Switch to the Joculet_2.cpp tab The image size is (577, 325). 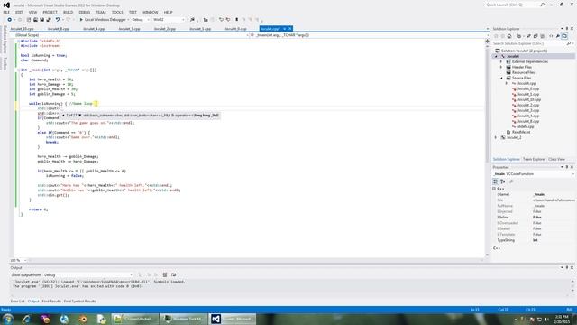coord(164,29)
